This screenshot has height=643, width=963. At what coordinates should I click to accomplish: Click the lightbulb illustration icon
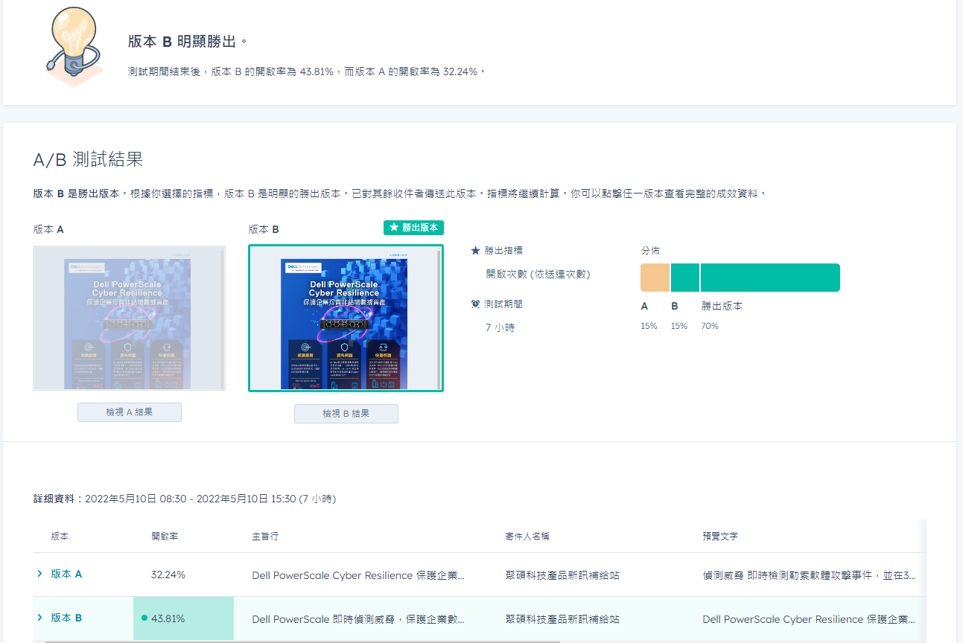pos(74,46)
